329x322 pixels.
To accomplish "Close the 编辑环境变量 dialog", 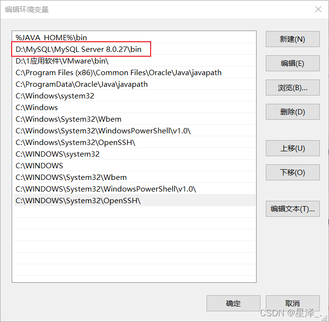I will coord(318,9).
